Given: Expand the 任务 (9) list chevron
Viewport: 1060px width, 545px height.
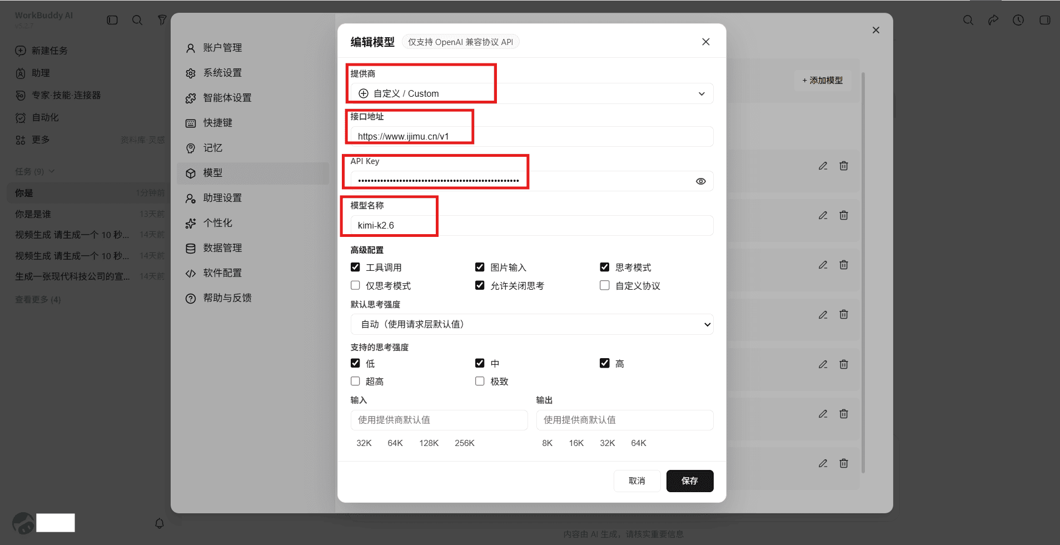Looking at the screenshot, I should [x=52, y=171].
